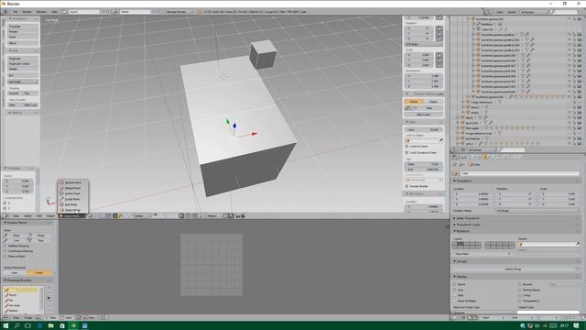
Task: Click the Object Color swatch
Action: point(548,312)
